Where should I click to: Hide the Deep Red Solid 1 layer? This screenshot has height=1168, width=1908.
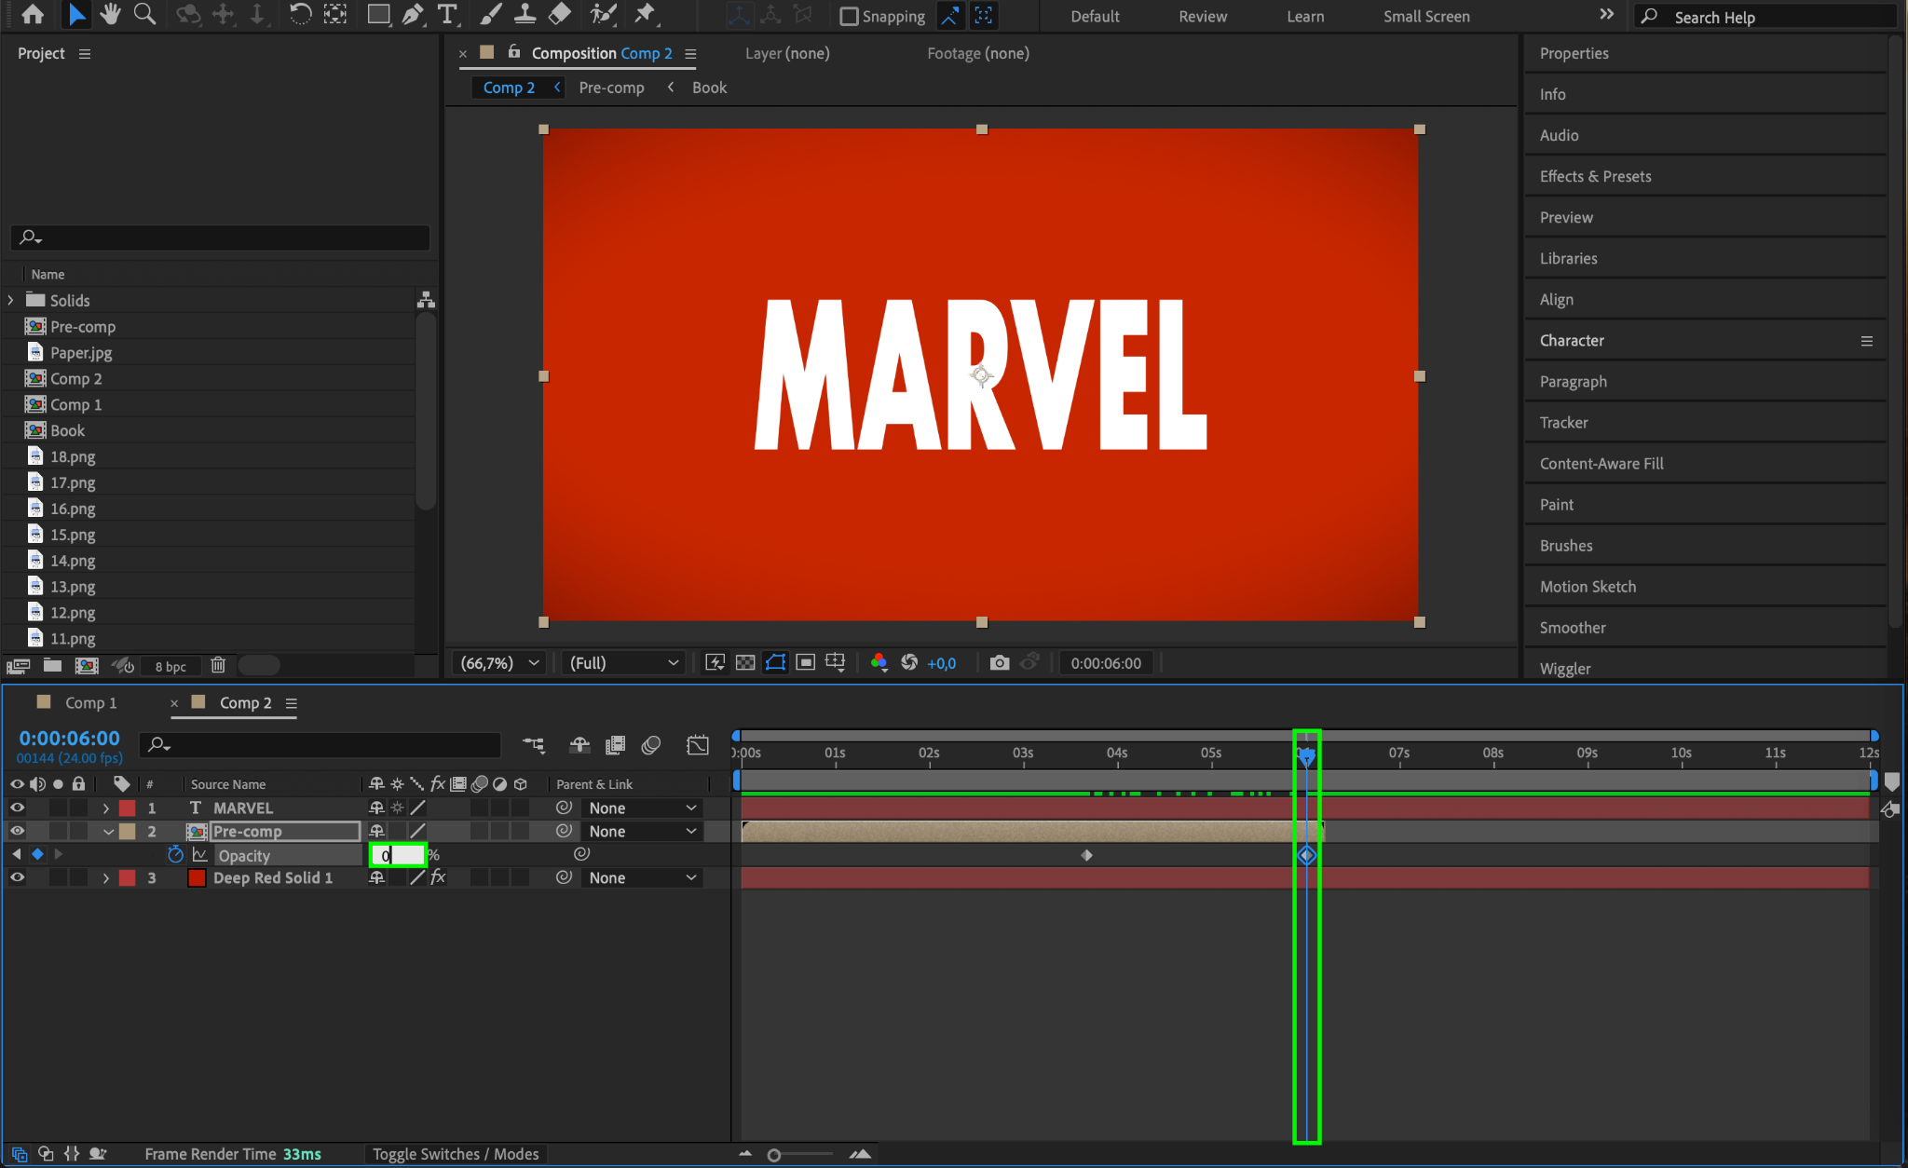17,877
